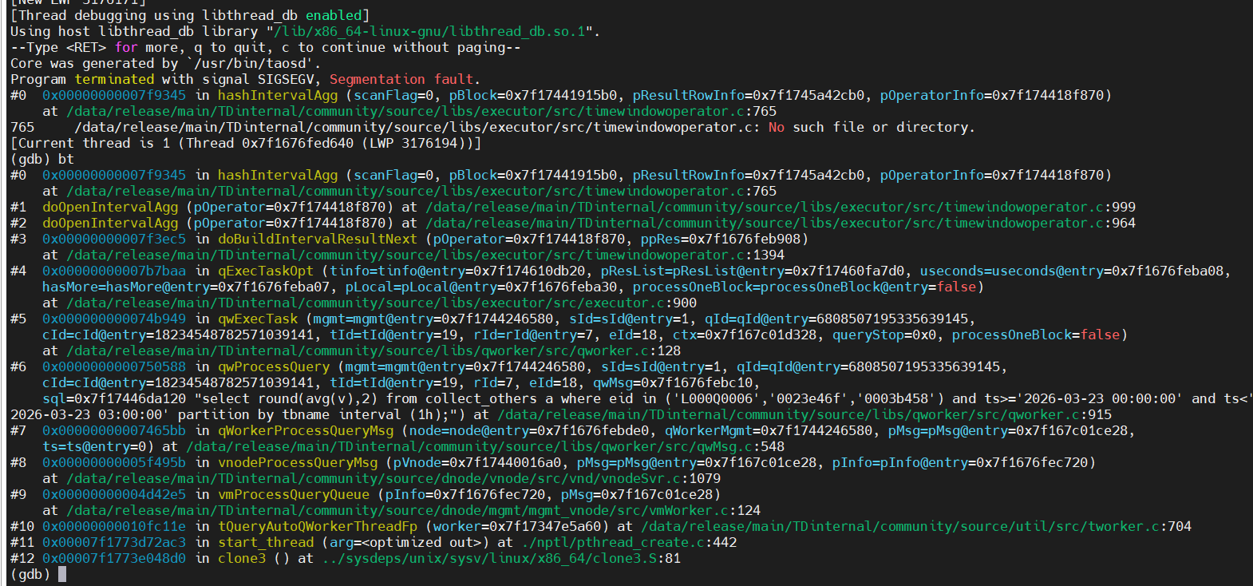Click vmProcessQueryQueue function name in frame #9

(x=293, y=494)
